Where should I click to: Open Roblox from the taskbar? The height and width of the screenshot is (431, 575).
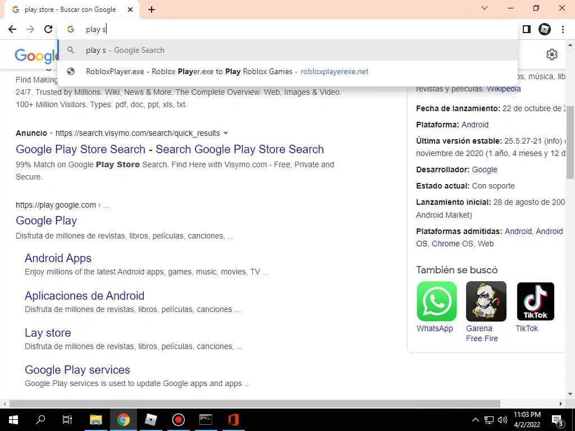point(150,420)
